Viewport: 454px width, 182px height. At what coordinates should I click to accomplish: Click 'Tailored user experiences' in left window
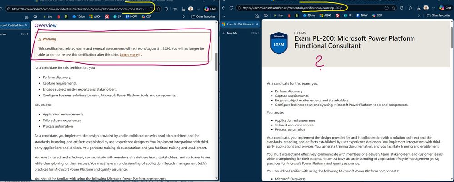62,120
